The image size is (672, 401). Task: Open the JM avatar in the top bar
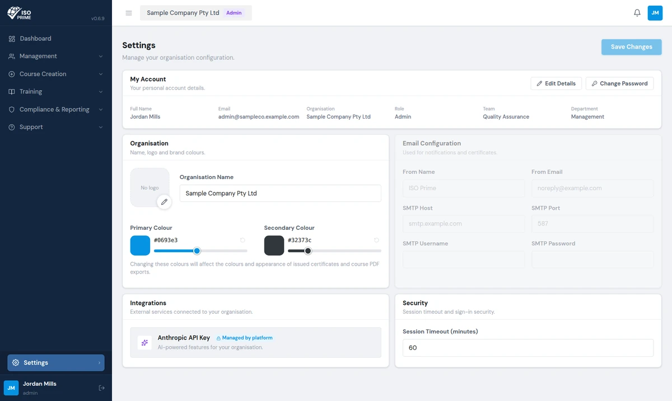pos(655,13)
